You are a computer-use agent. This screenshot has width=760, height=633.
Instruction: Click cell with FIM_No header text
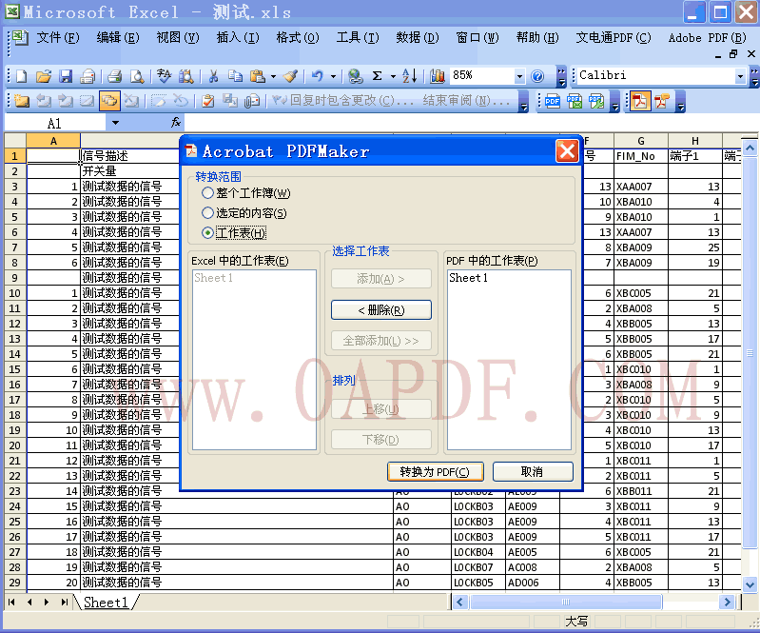(641, 156)
